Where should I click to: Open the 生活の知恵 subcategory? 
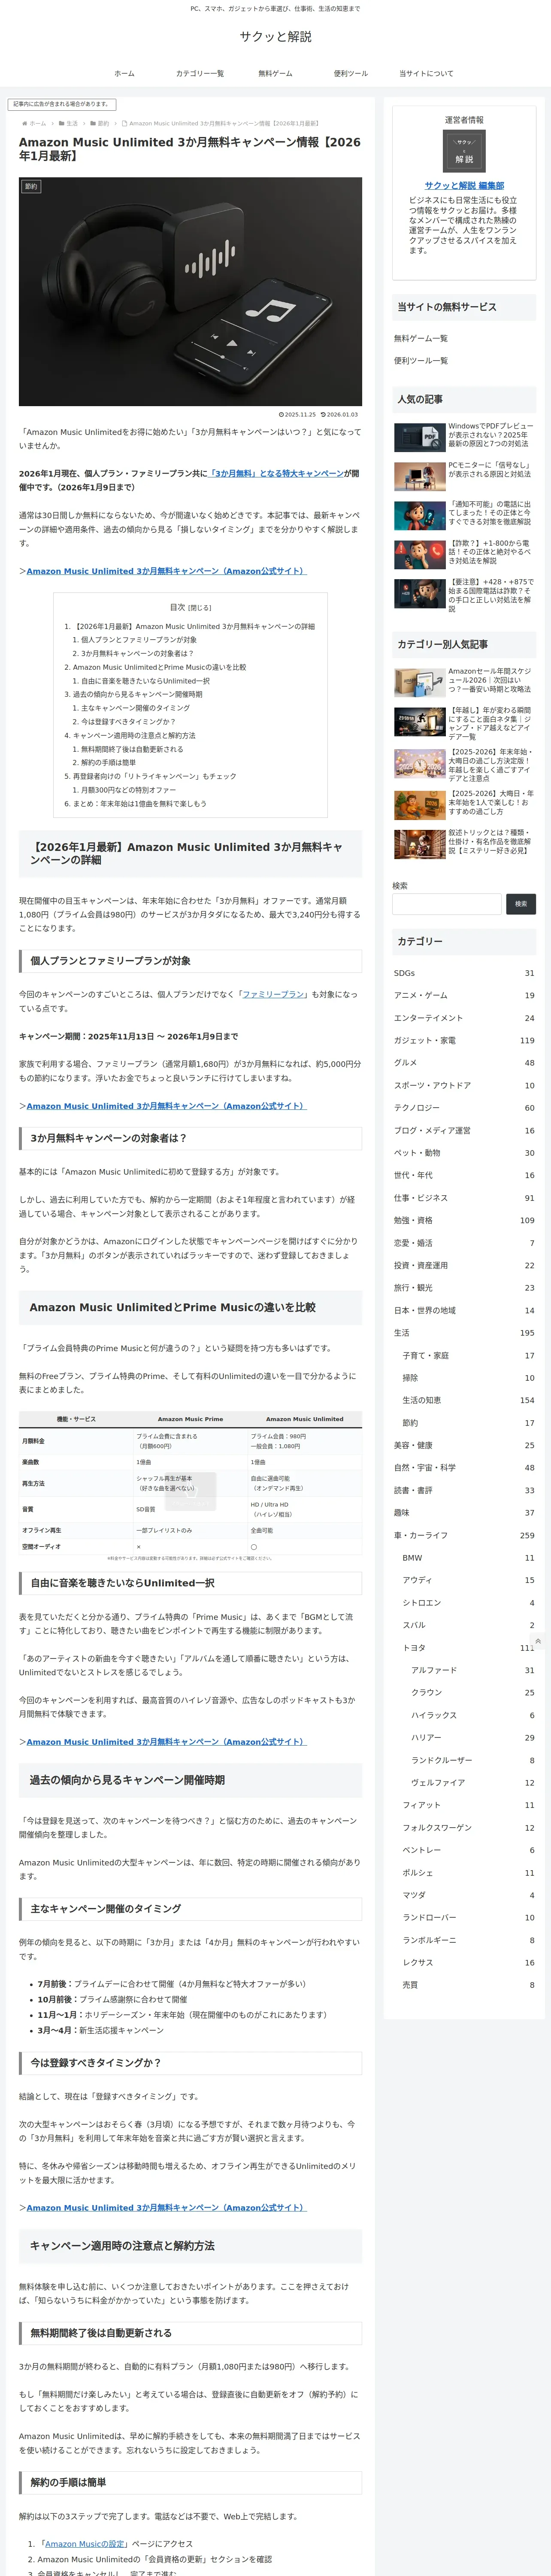coord(468,1400)
